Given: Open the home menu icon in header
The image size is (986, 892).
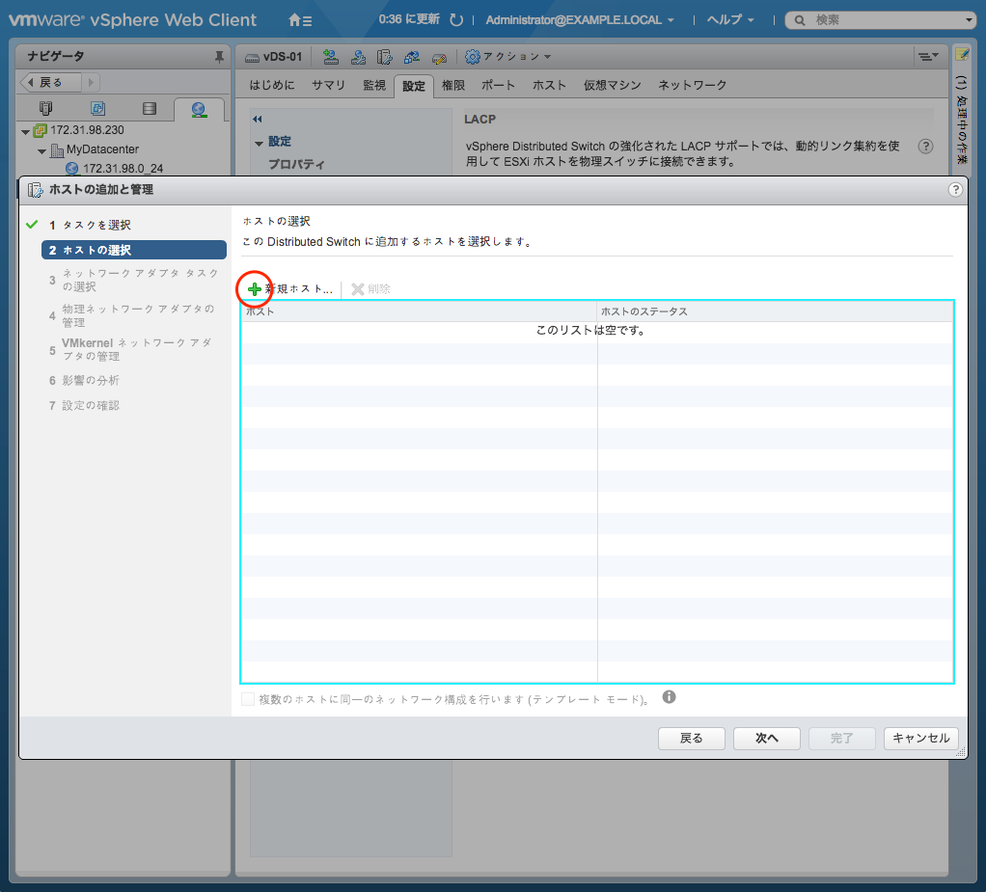Looking at the screenshot, I should 300,20.
